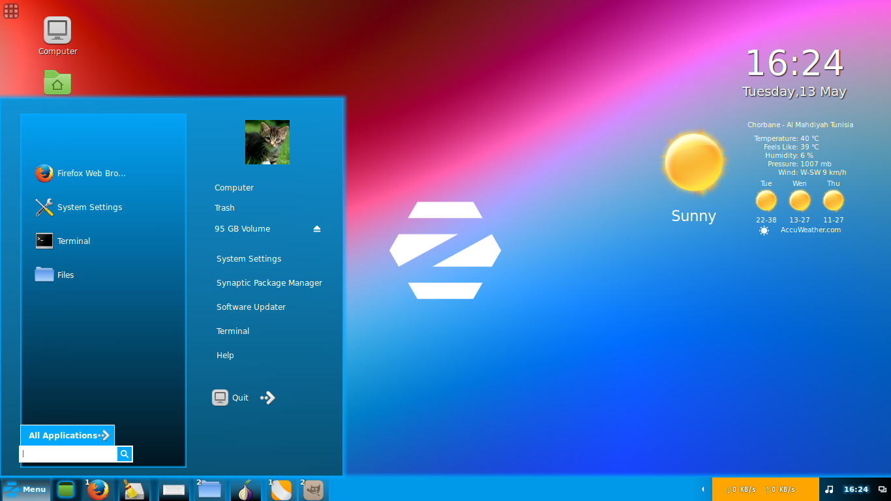Click the kitten user avatar picture
891x501 pixels.
267,142
